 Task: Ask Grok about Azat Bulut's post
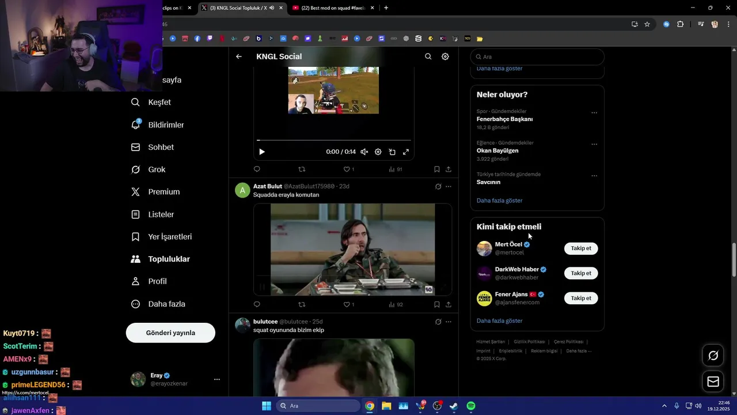coord(438,186)
